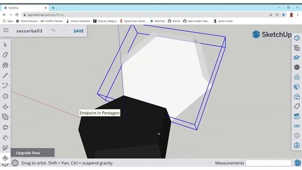Open the globe geolocation icon
The image size is (302, 170).
click(15, 163)
